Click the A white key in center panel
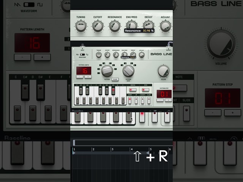Image resolution: width=243 pixels, height=182 pixels. [110, 100]
